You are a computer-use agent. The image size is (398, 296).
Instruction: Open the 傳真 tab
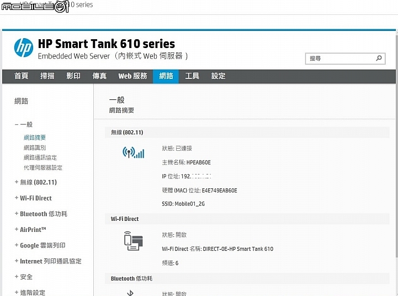tap(99, 76)
